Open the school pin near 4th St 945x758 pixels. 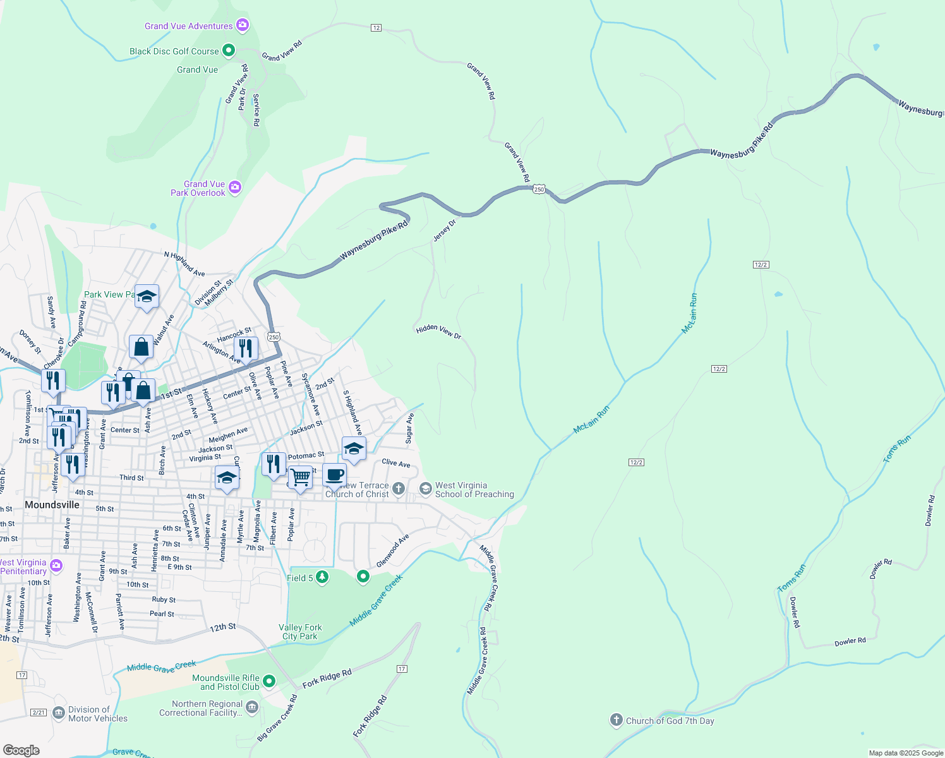click(227, 479)
